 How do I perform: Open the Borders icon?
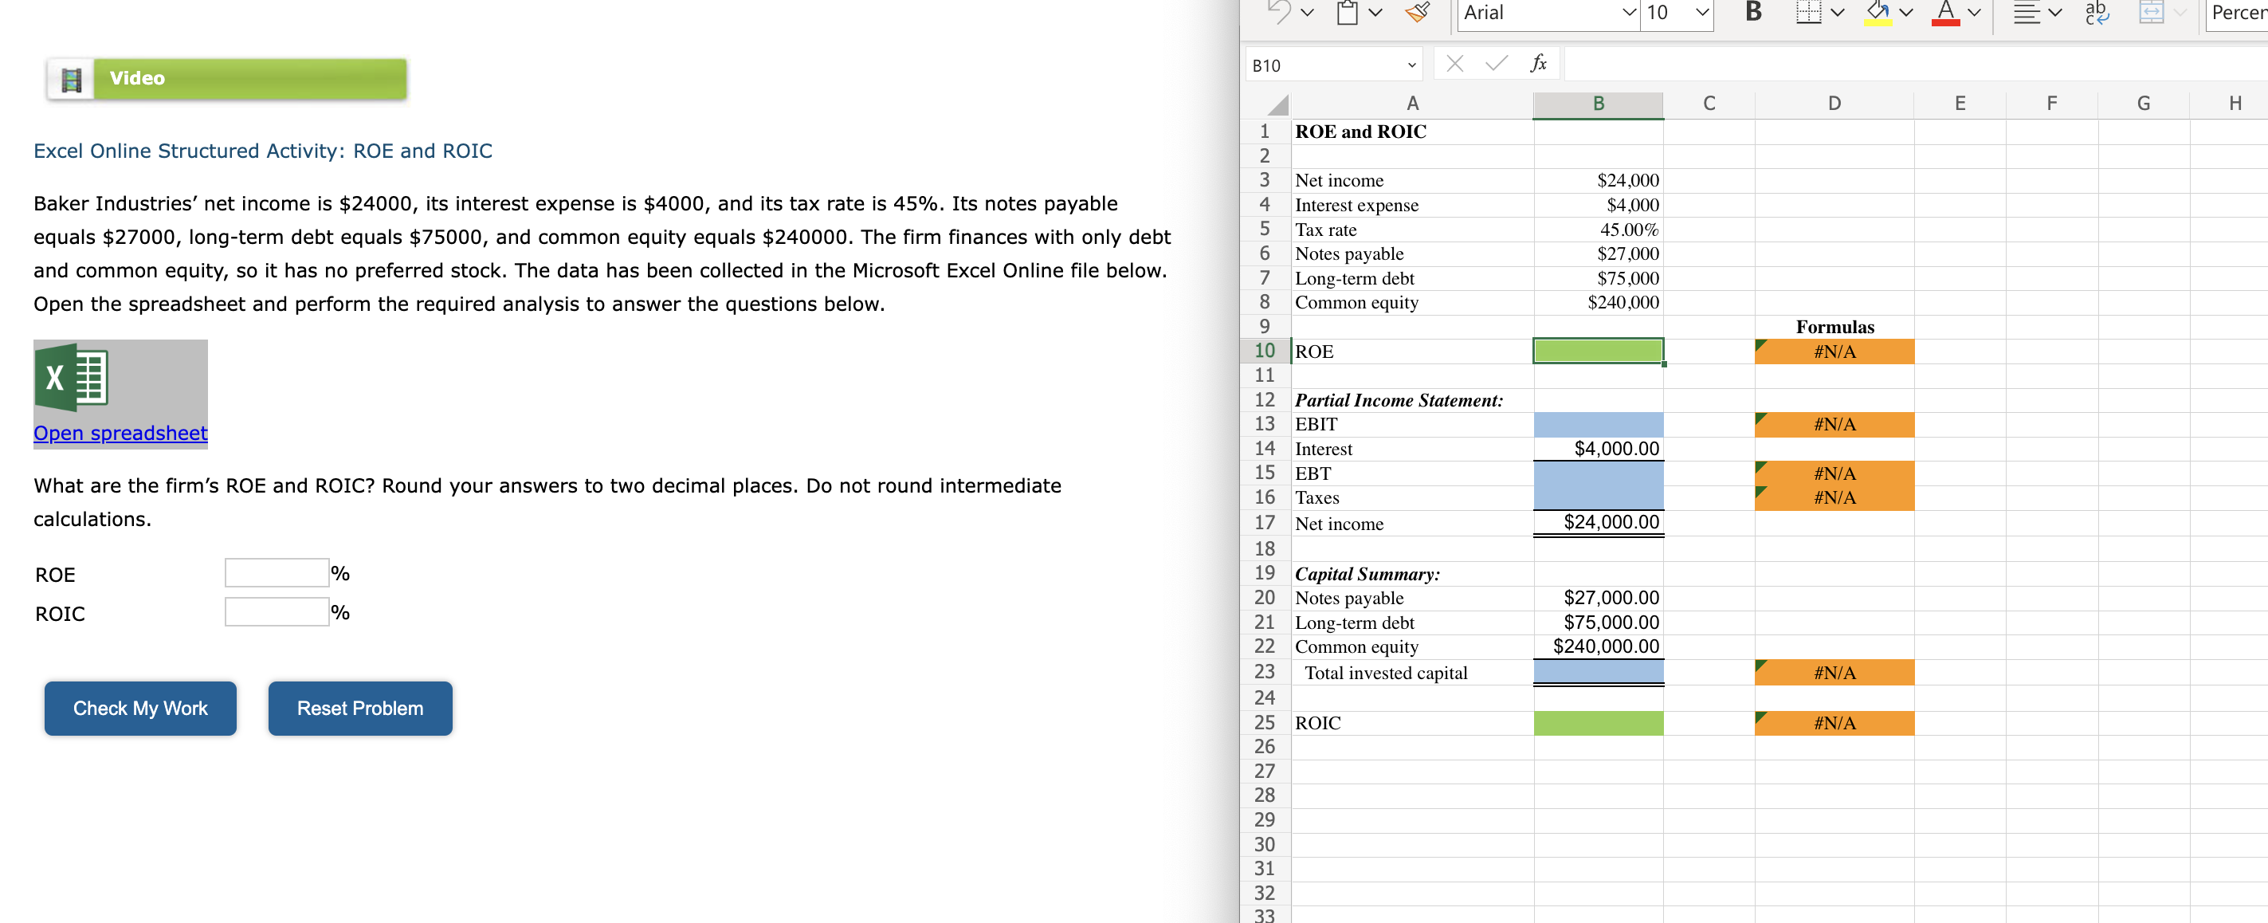pyautogui.click(x=1809, y=12)
